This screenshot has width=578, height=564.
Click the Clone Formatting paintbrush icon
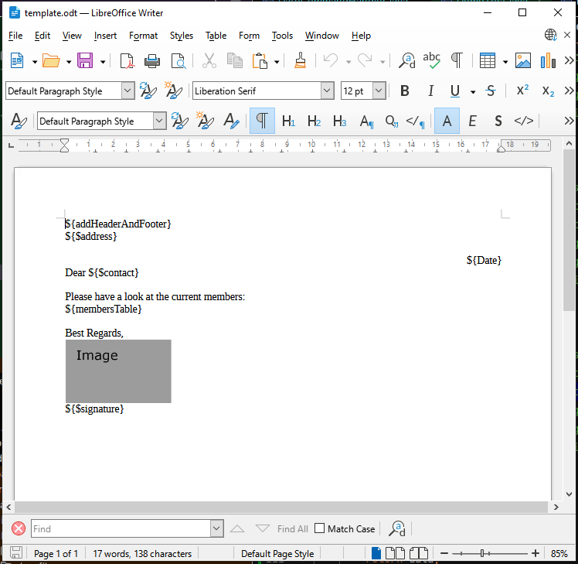301,61
